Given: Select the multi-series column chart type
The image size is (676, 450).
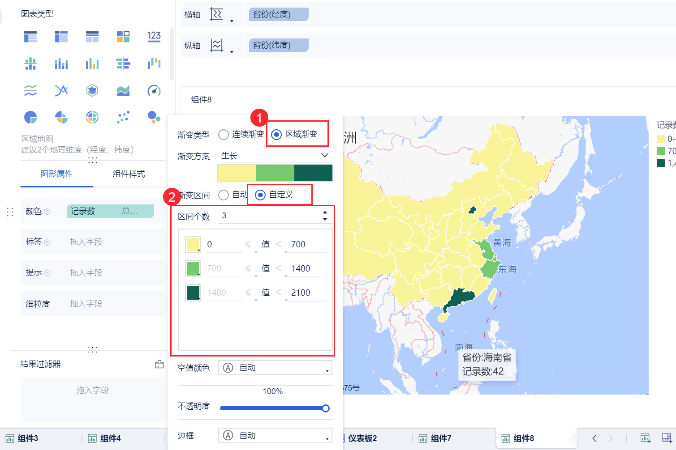Looking at the screenshot, I should pos(92,64).
